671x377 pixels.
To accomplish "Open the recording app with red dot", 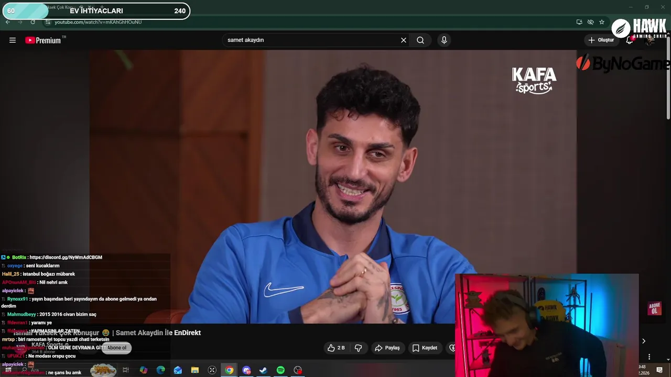I will point(298,370).
